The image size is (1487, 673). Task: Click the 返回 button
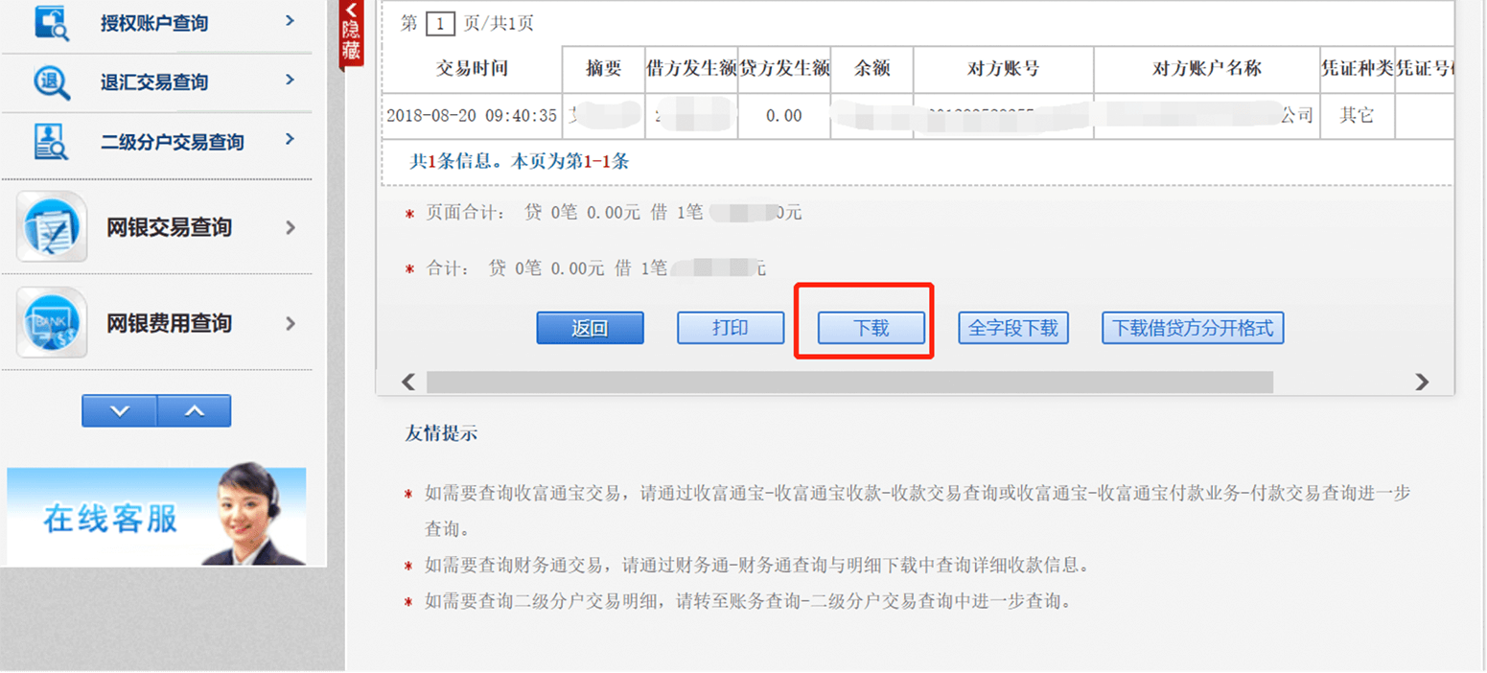pos(590,328)
